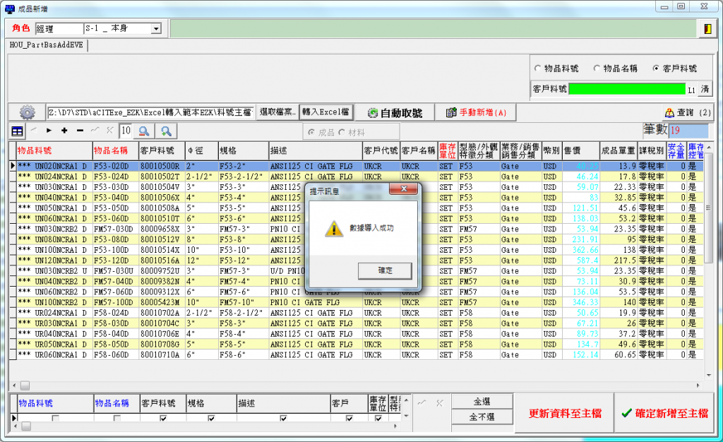Select the 物品名稱 radio button
Image resolution: width=723 pixels, height=442 pixels.
tap(597, 68)
